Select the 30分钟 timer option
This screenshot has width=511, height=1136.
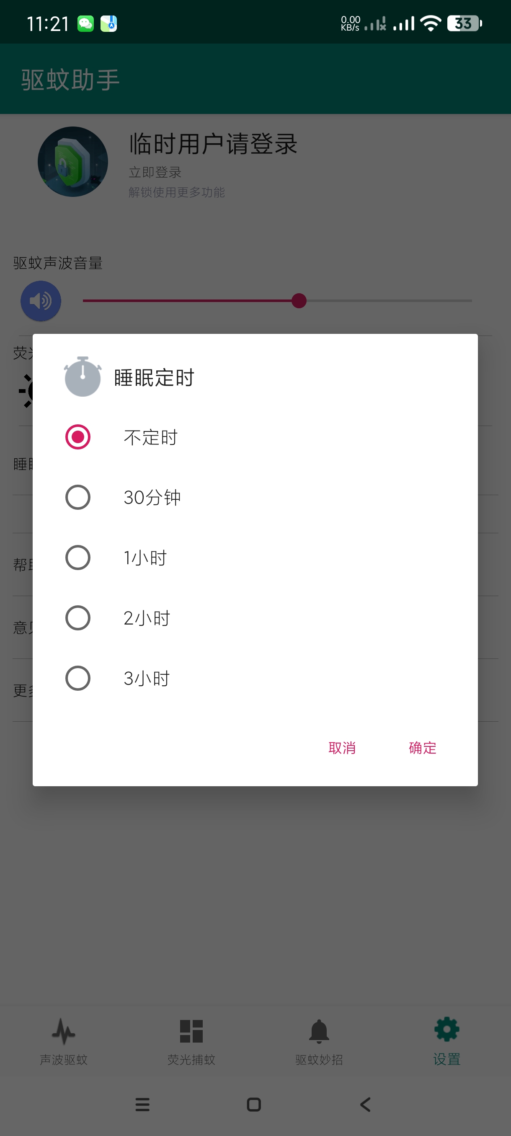click(x=78, y=498)
